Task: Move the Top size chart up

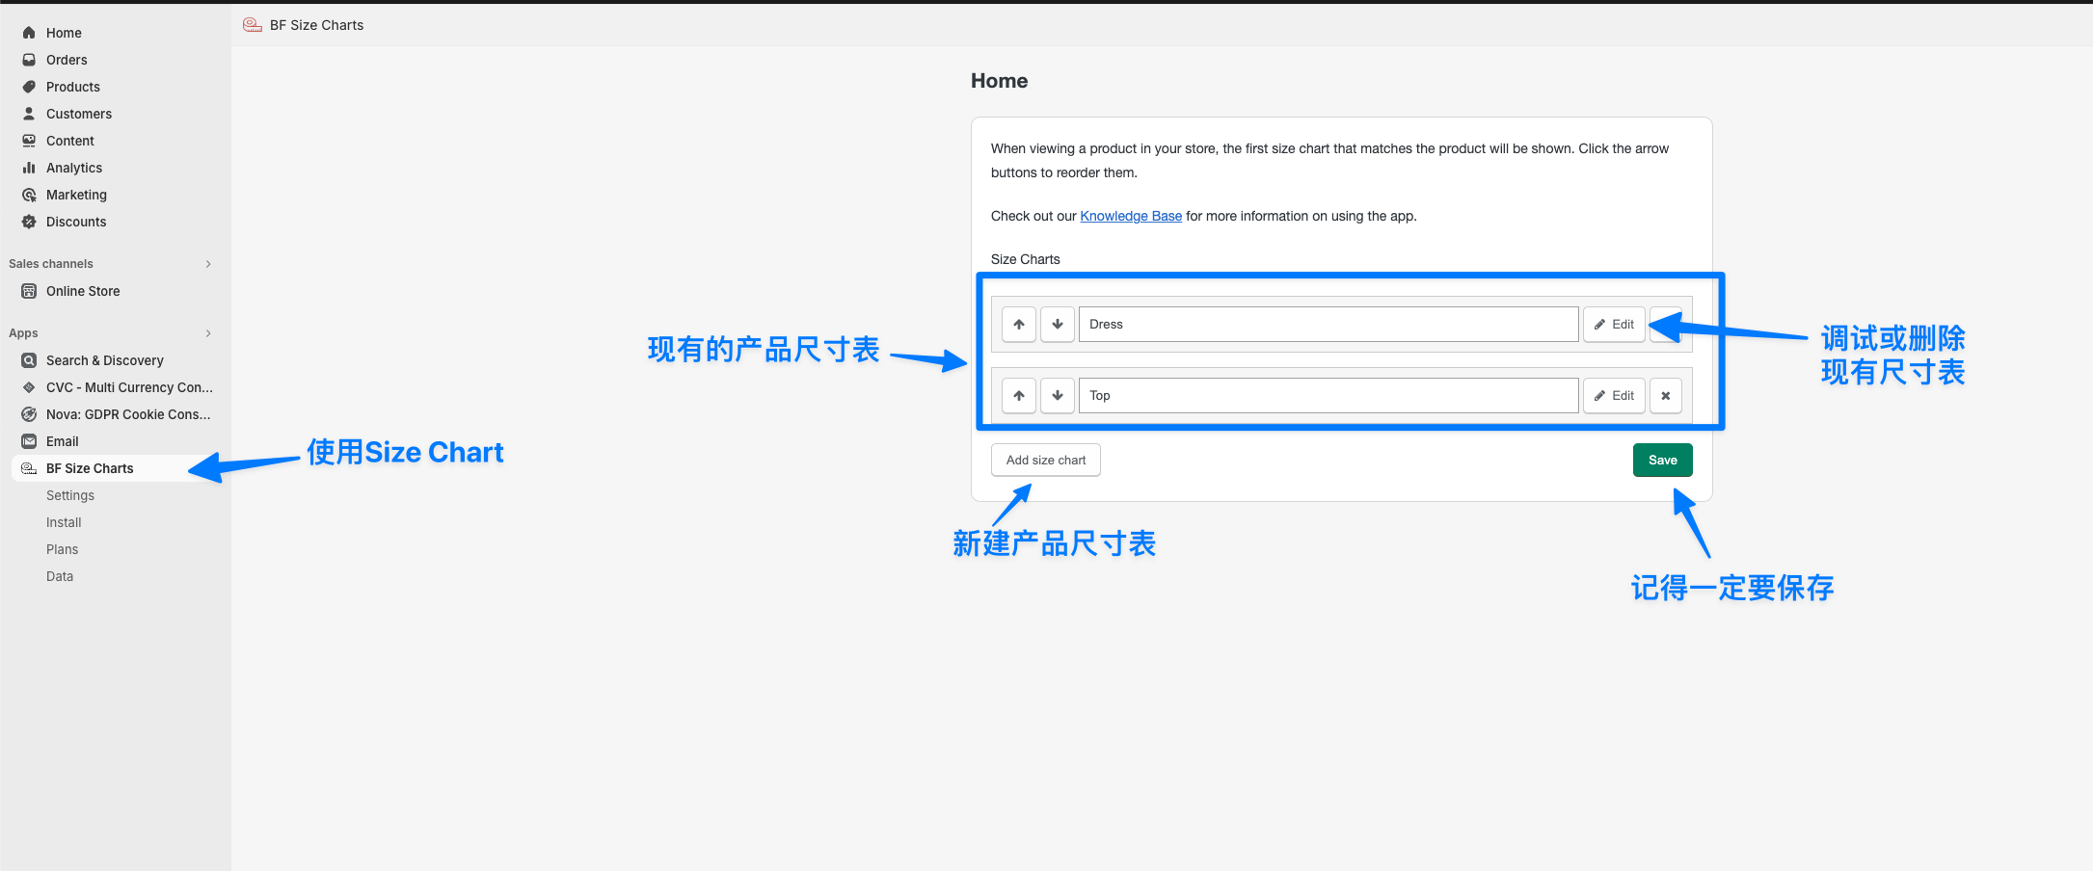Action: (x=1018, y=396)
